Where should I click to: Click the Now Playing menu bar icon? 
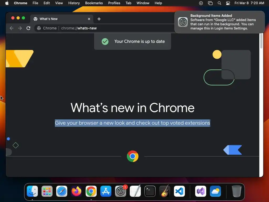pos(201,3)
